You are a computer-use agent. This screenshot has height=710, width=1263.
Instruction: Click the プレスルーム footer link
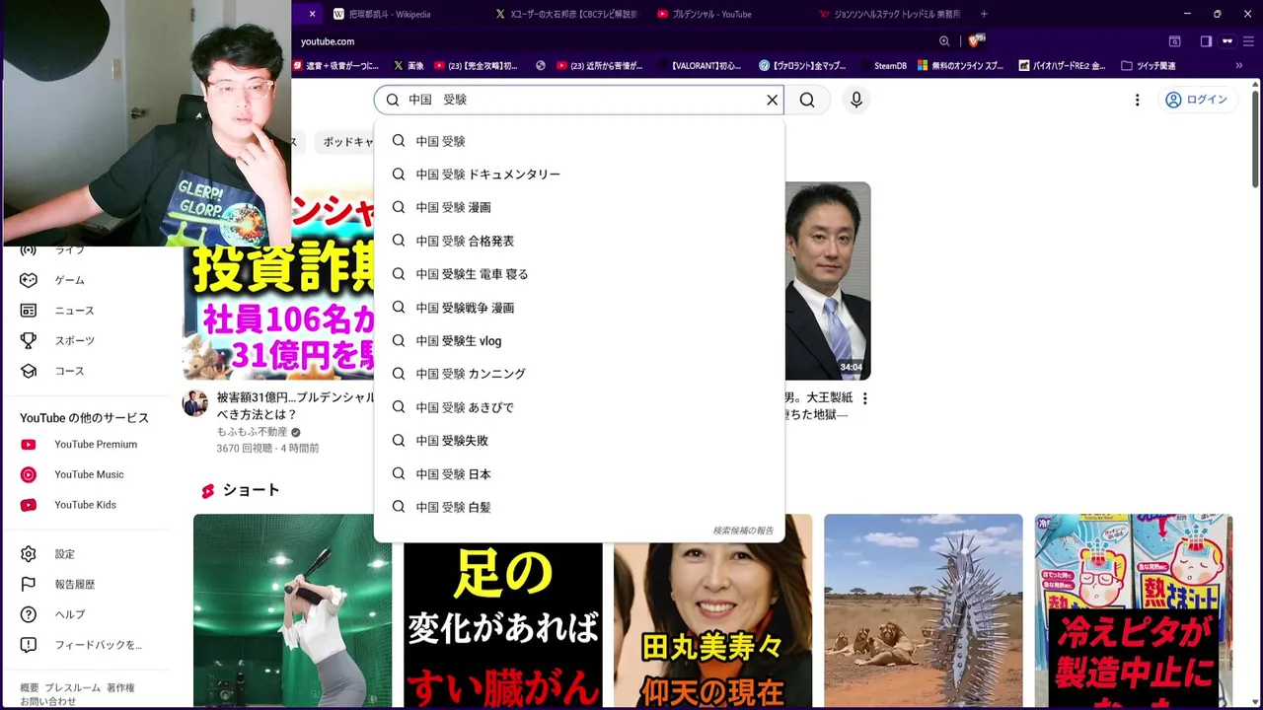click(x=72, y=687)
